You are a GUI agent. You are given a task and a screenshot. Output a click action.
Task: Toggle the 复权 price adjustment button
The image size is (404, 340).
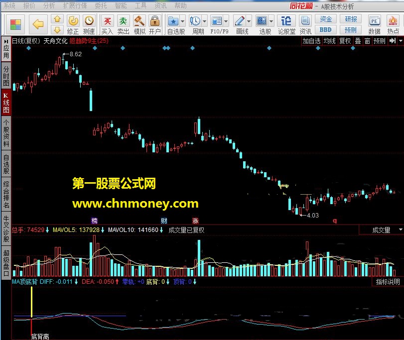coord(345,41)
